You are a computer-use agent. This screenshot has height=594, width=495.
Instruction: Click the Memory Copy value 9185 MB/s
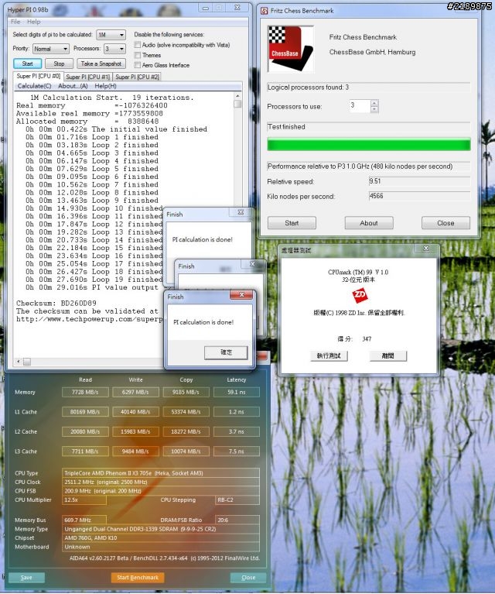(x=186, y=393)
